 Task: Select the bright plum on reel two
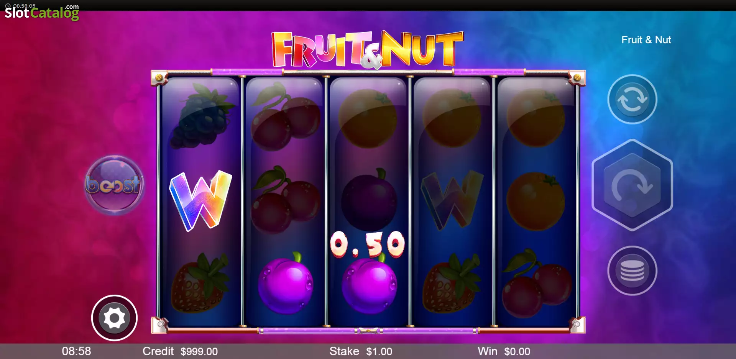click(285, 284)
